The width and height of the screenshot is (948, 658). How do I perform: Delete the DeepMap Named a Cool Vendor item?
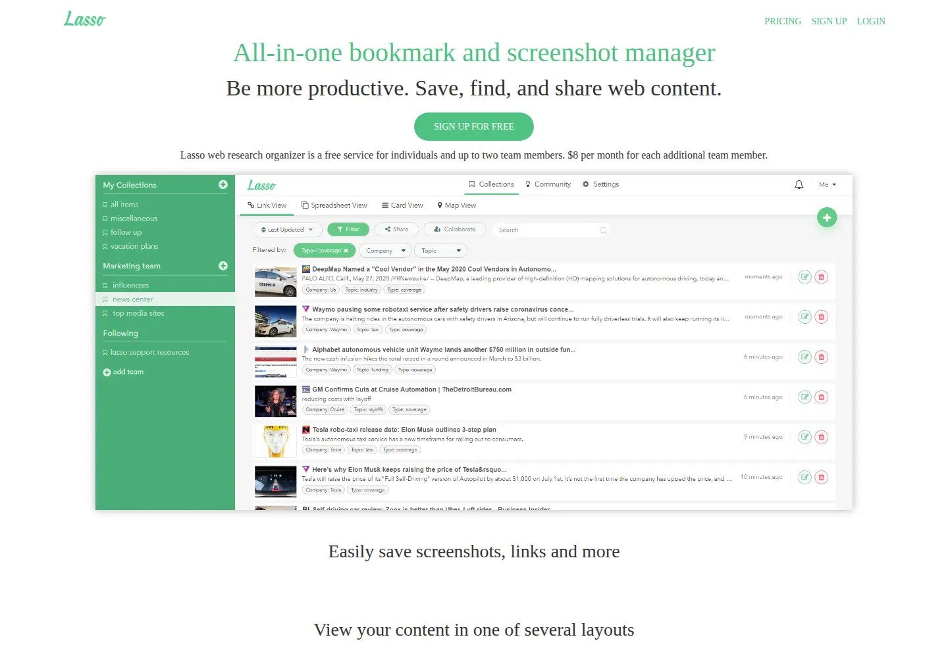point(821,277)
